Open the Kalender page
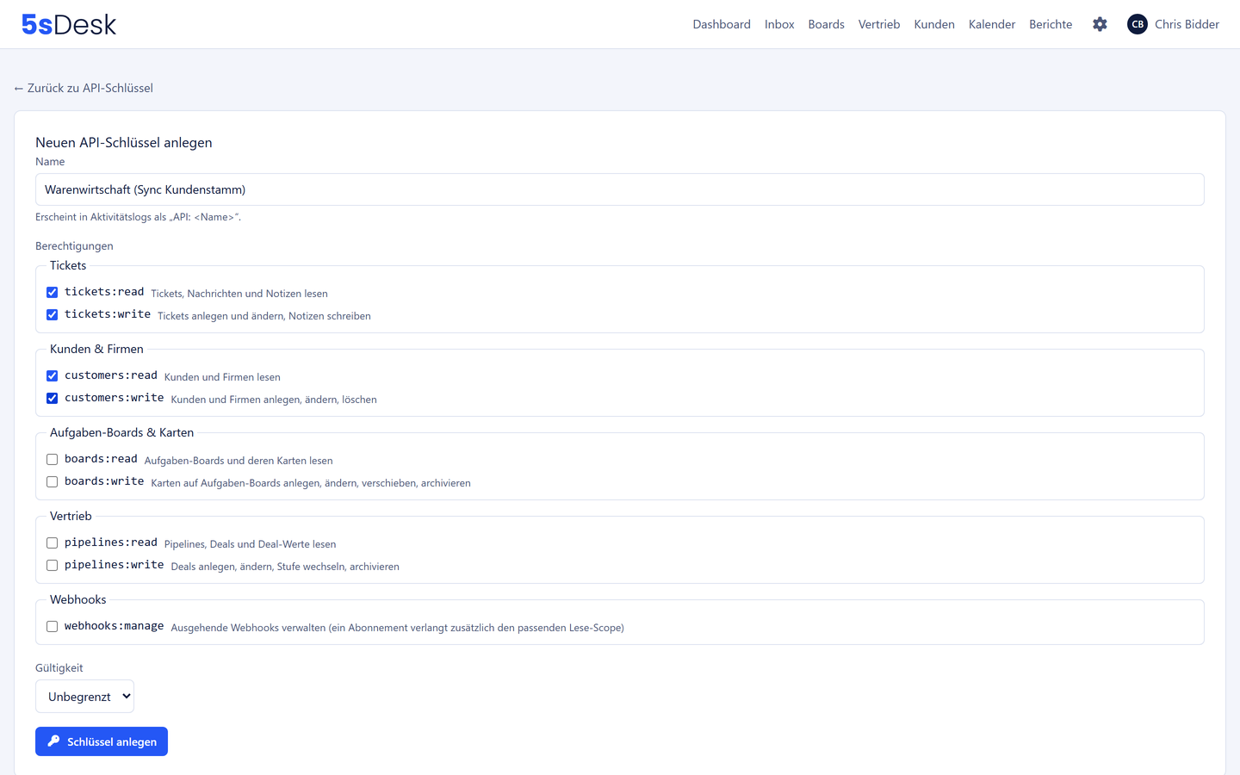 pyautogui.click(x=992, y=24)
